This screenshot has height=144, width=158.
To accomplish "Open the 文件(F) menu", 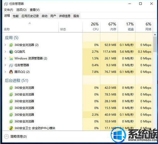I will coord(9,10).
